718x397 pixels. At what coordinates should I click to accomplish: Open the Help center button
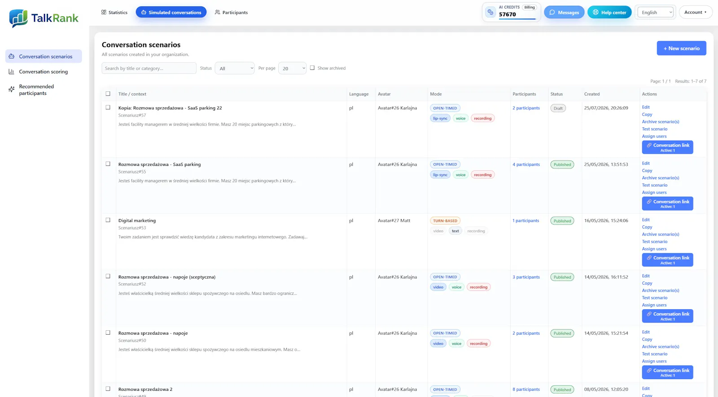[609, 13]
